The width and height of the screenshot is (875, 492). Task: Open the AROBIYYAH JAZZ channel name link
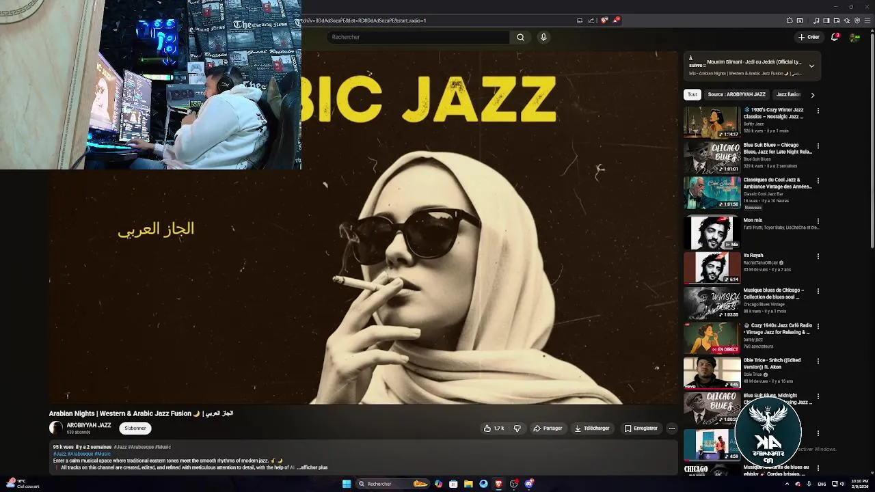(89, 425)
